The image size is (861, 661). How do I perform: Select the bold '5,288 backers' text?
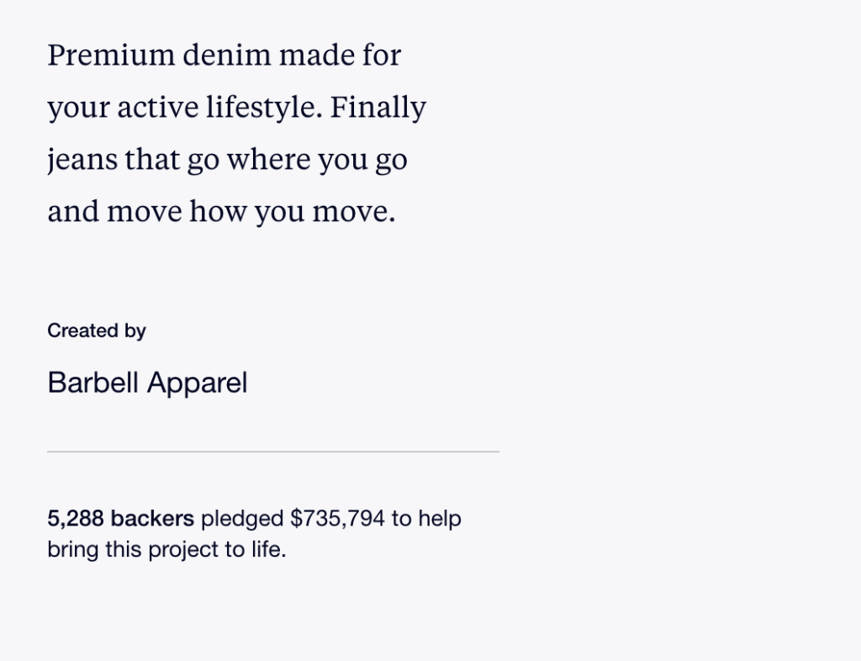pyautogui.click(x=121, y=518)
